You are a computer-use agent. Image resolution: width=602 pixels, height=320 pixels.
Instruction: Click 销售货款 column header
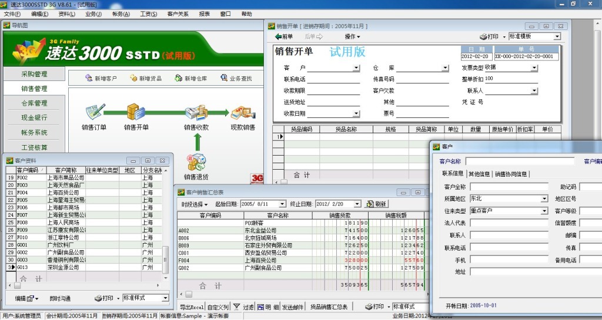coord(340,215)
